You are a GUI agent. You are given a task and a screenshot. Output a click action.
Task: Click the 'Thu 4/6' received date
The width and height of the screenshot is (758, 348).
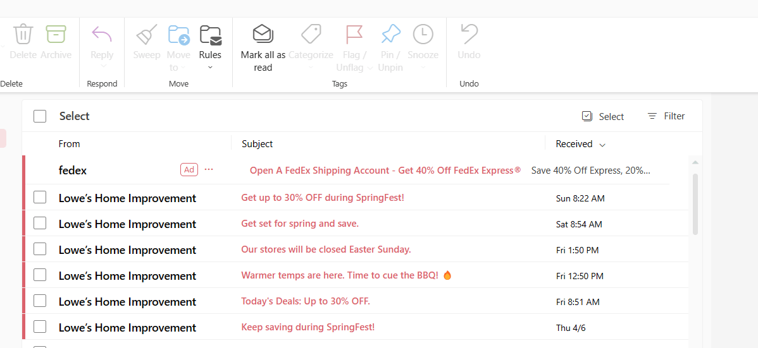570,328
